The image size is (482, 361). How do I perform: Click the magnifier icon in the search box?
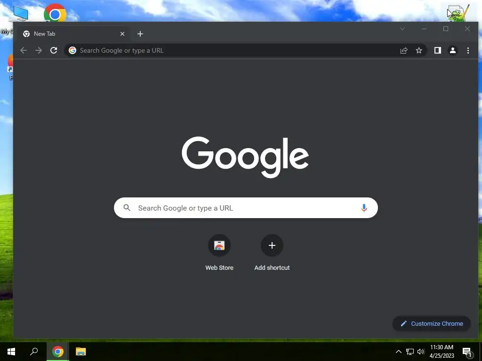127,208
